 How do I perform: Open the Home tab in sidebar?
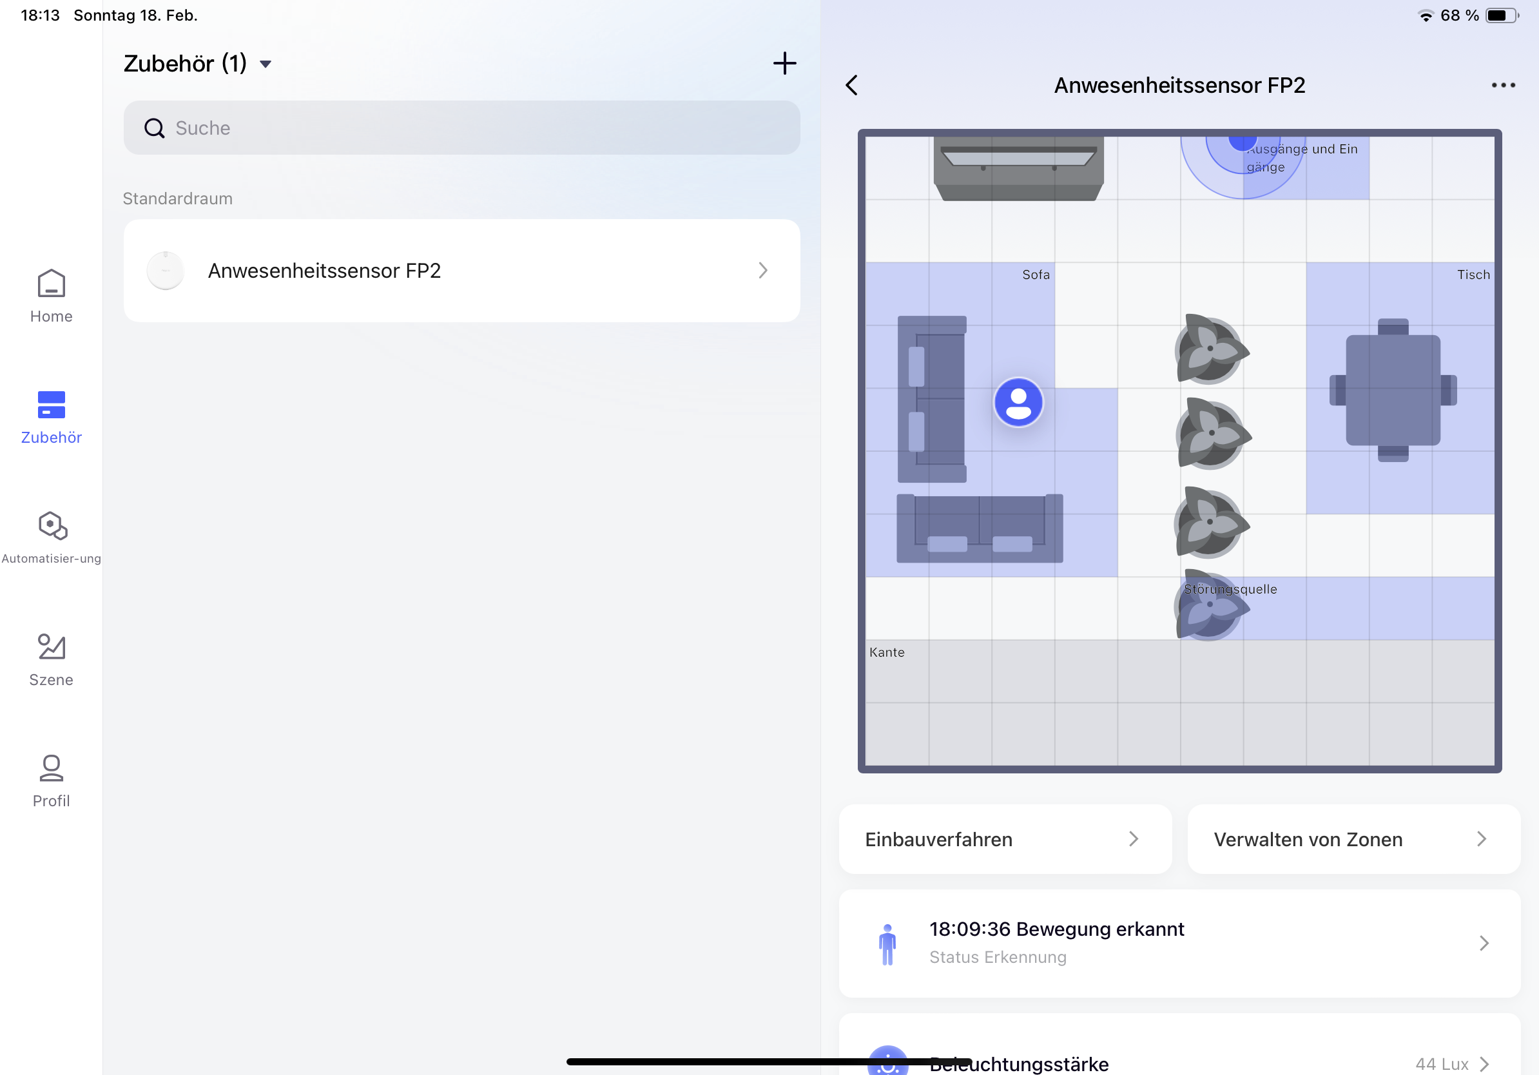[51, 296]
